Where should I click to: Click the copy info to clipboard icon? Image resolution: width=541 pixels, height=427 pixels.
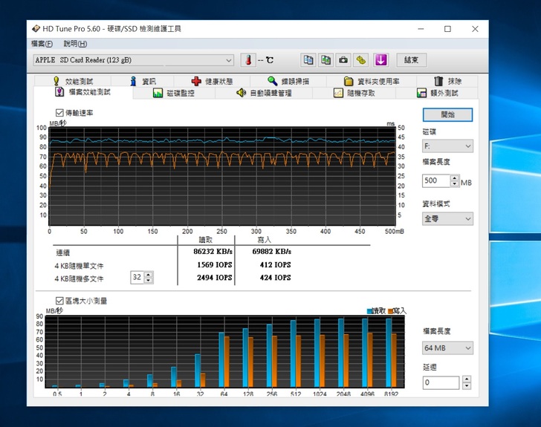point(308,60)
